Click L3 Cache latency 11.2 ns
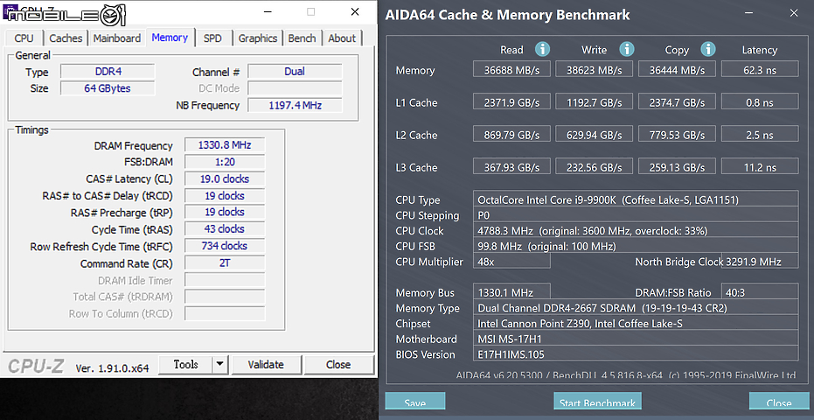 [x=760, y=167]
